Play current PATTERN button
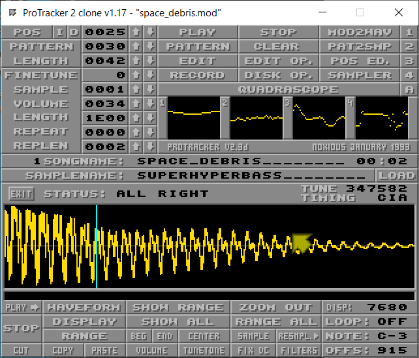 pyautogui.click(x=198, y=46)
